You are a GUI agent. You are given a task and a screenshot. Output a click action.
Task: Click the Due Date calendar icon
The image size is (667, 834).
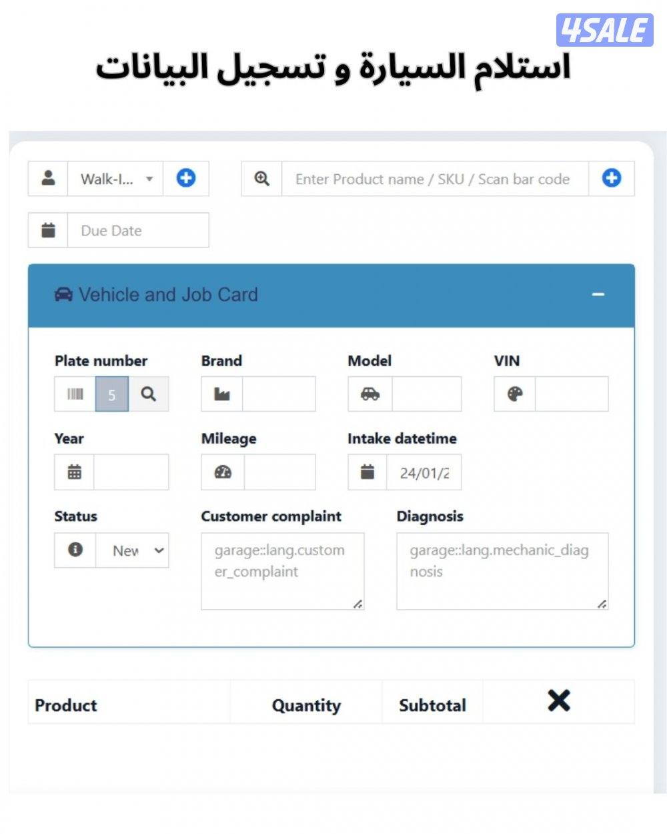(48, 230)
